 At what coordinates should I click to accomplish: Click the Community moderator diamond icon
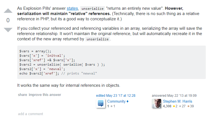127,101
